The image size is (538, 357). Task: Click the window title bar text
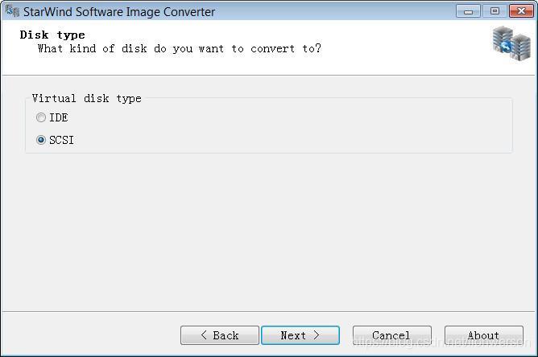click(x=119, y=11)
